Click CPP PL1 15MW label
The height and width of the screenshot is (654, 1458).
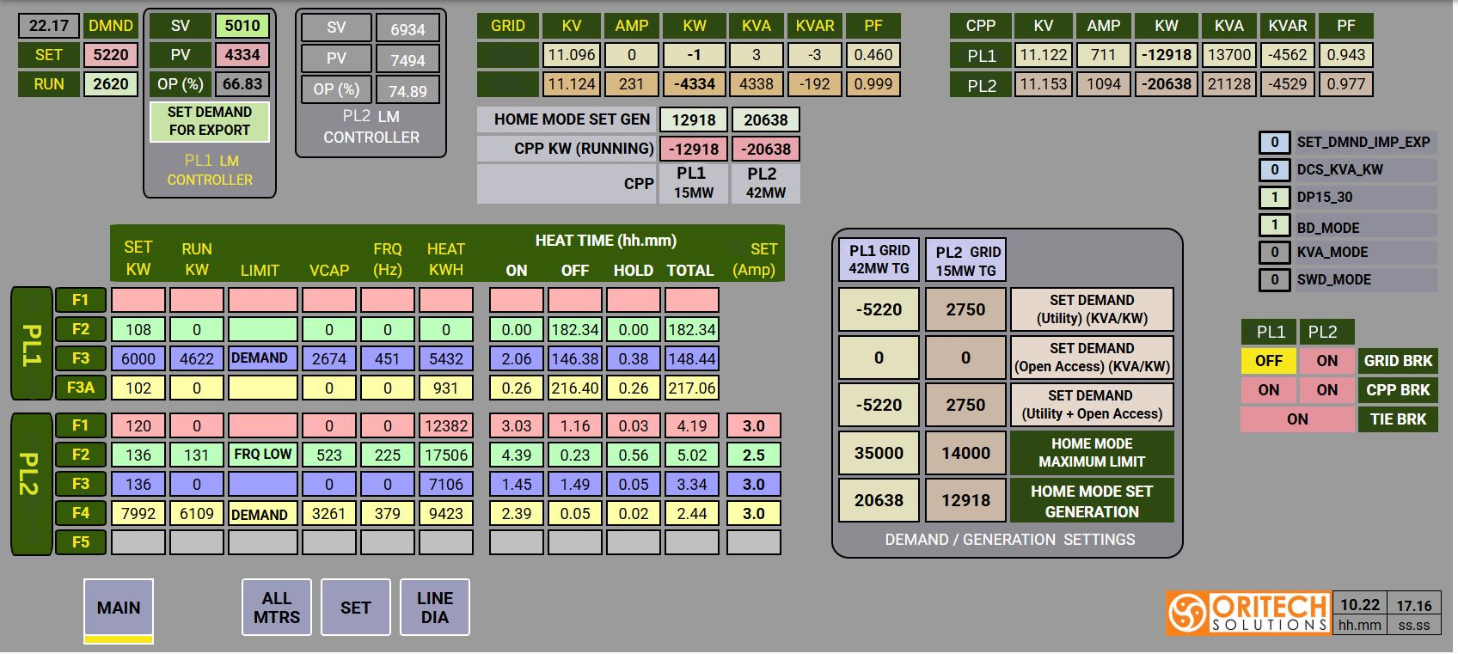click(x=694, y=183)
